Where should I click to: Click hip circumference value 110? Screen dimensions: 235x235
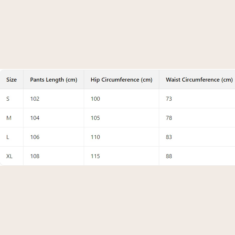[x=95, y=137]
